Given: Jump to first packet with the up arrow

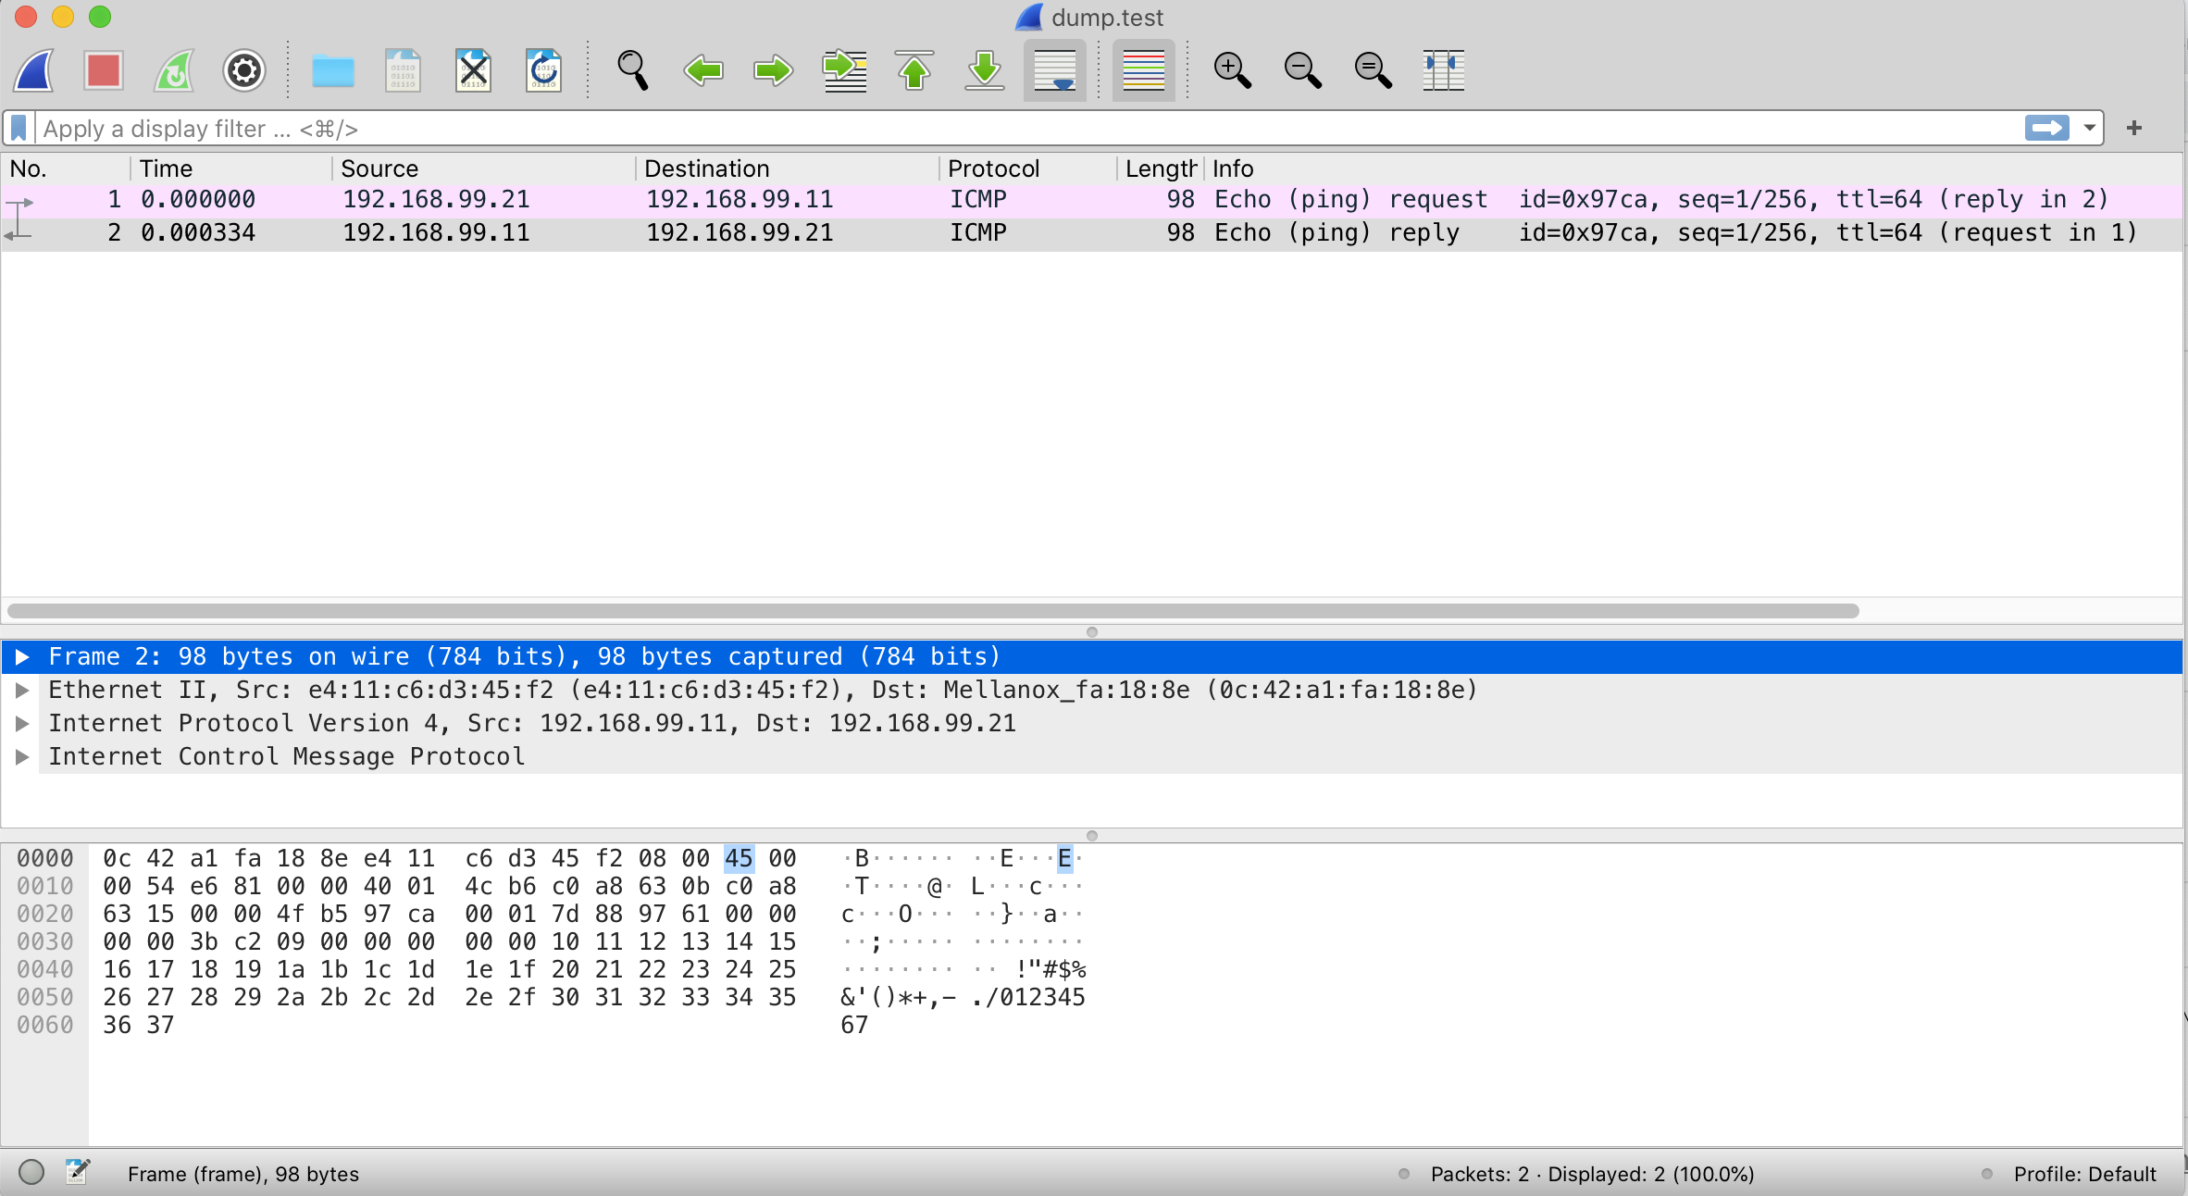Looking at the screenshot, I should pyautogui.click(x=914, y=70).
